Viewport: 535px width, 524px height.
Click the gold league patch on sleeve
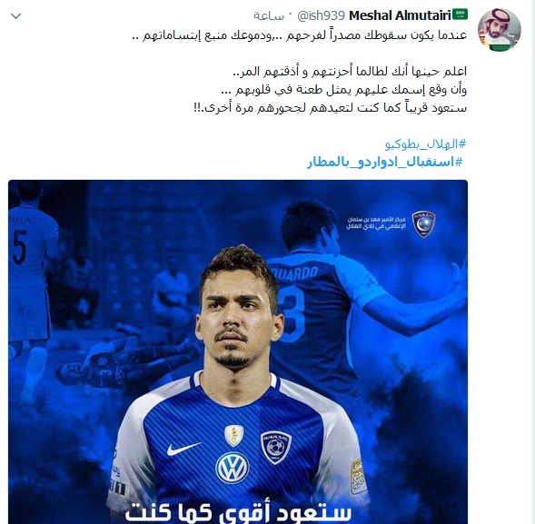pyautogui.click(x=359, y=477)
